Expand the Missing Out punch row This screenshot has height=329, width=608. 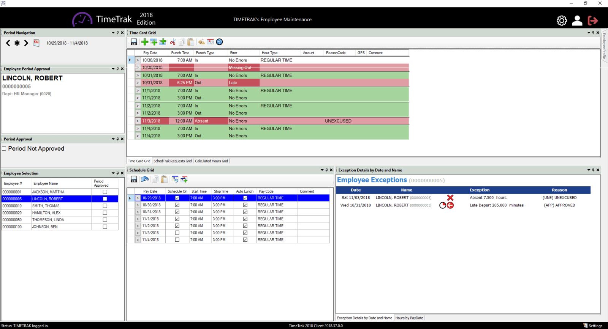(138, 68)
